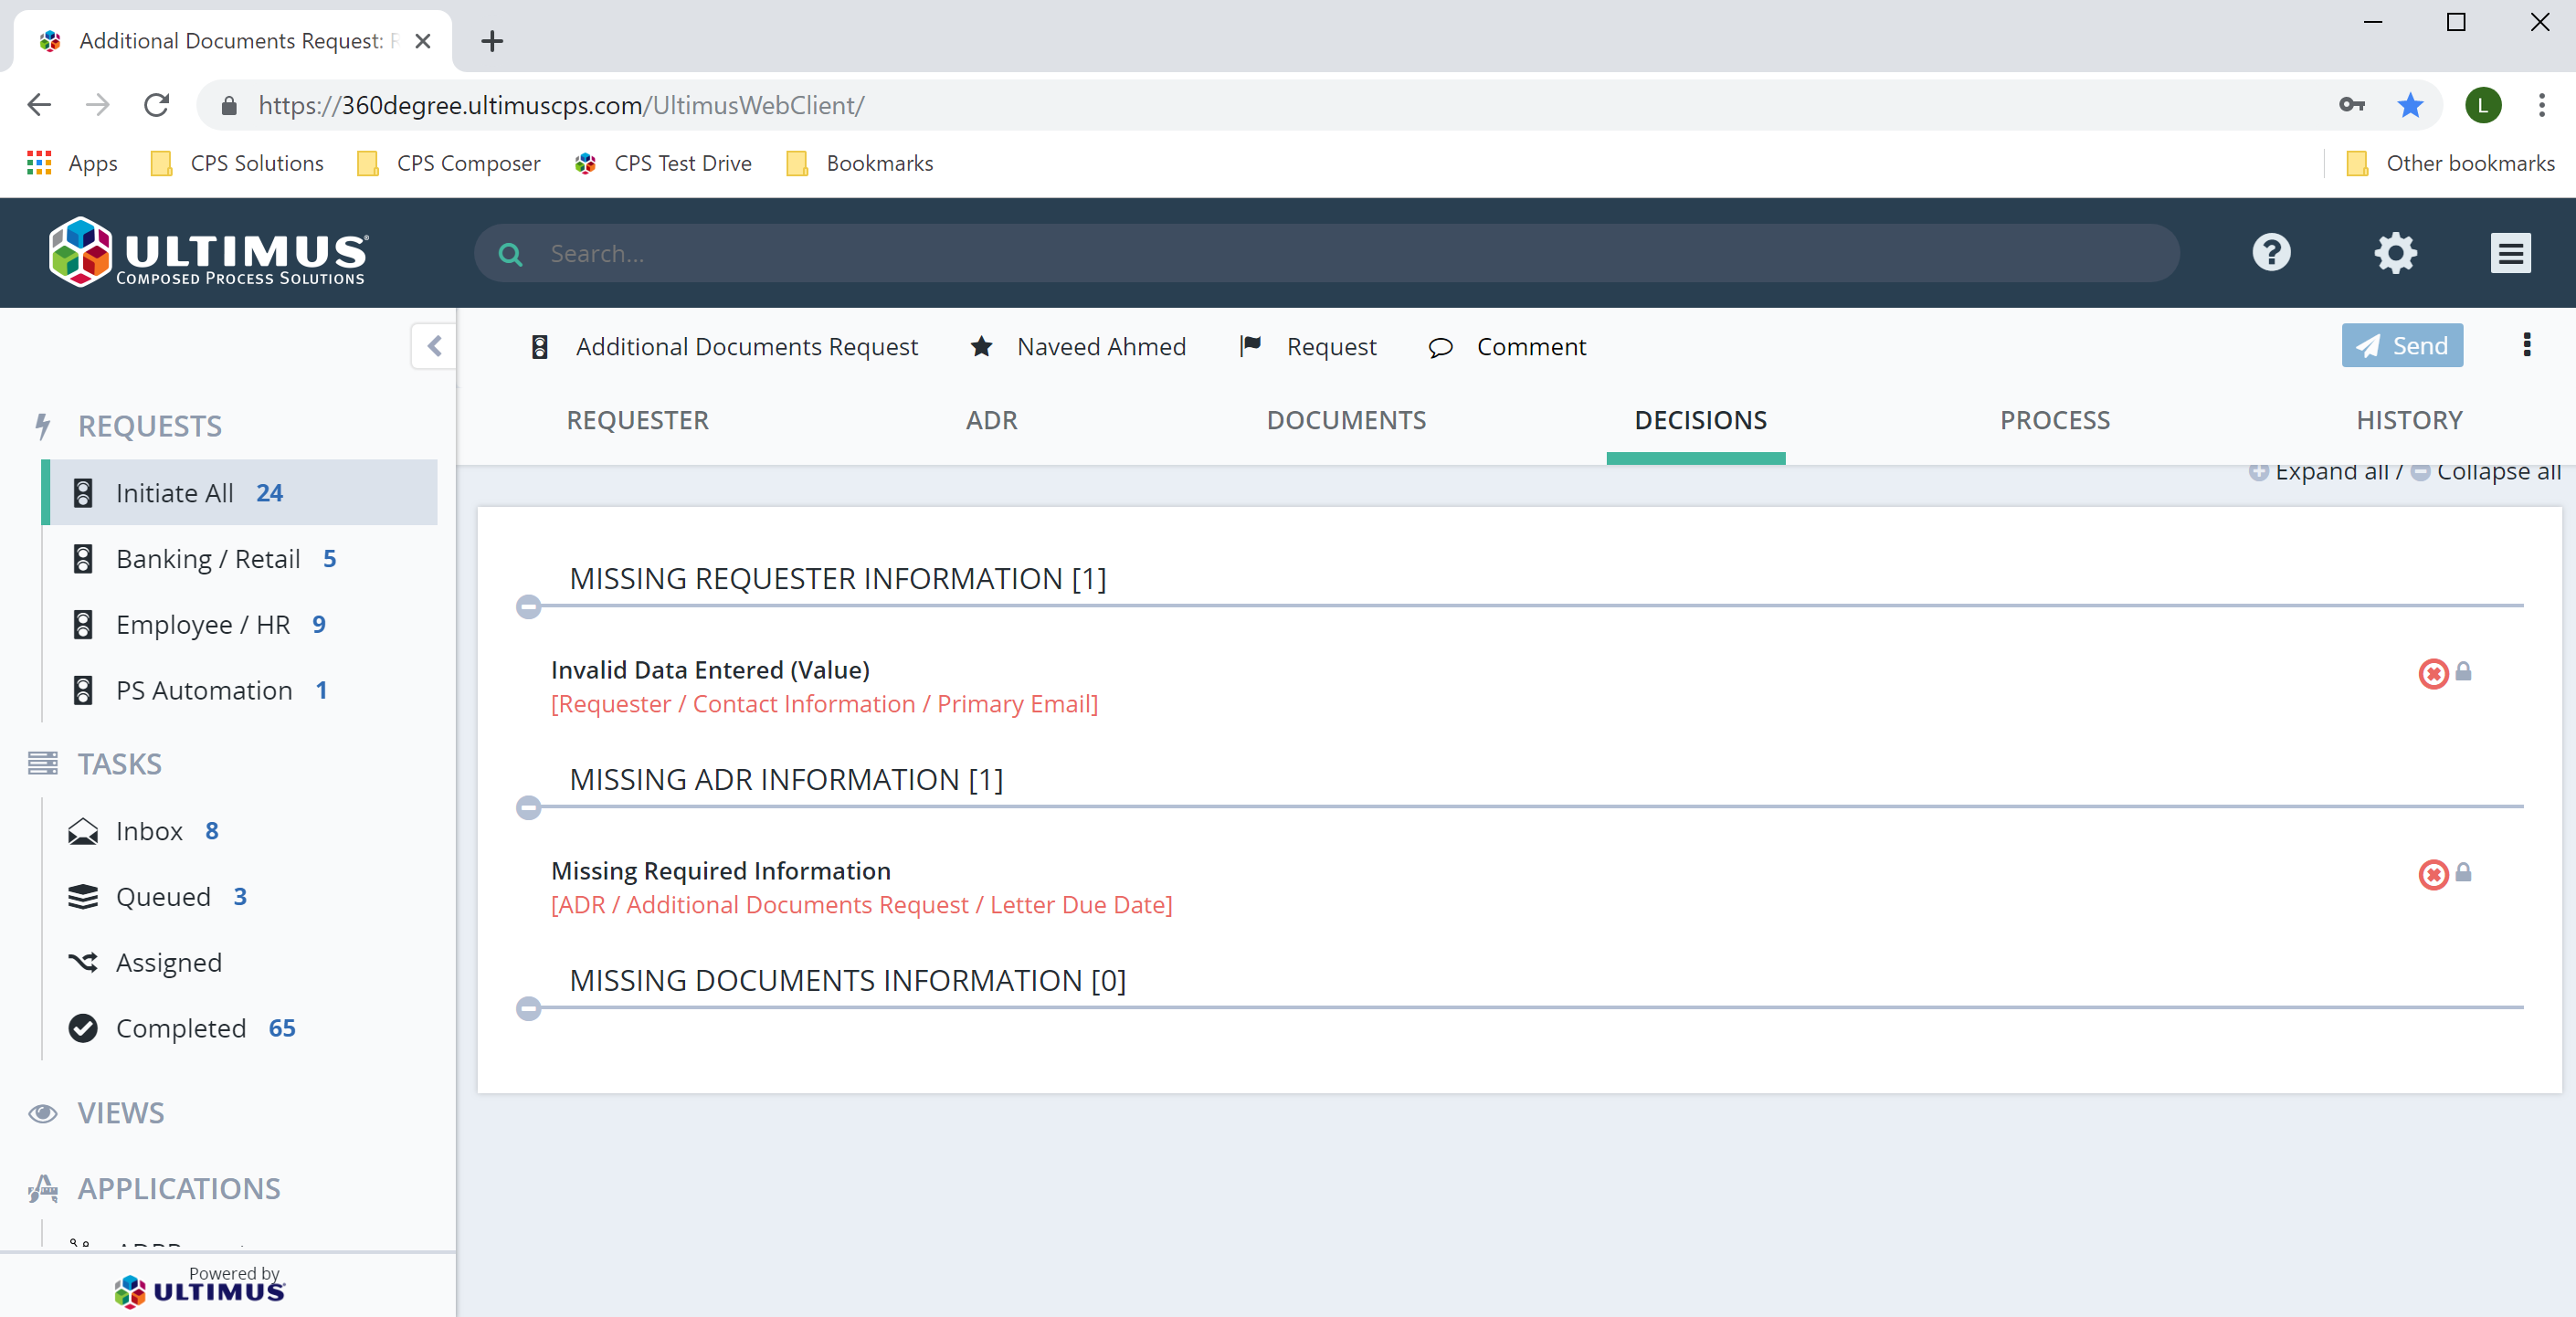2576x1317 pixels.
Task: Click Requester Contact Information Primary Email link
Action: click(824, 704)
